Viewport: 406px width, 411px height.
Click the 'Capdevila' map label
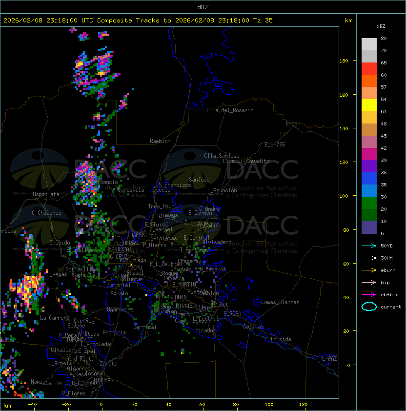(x=131, y=190)
